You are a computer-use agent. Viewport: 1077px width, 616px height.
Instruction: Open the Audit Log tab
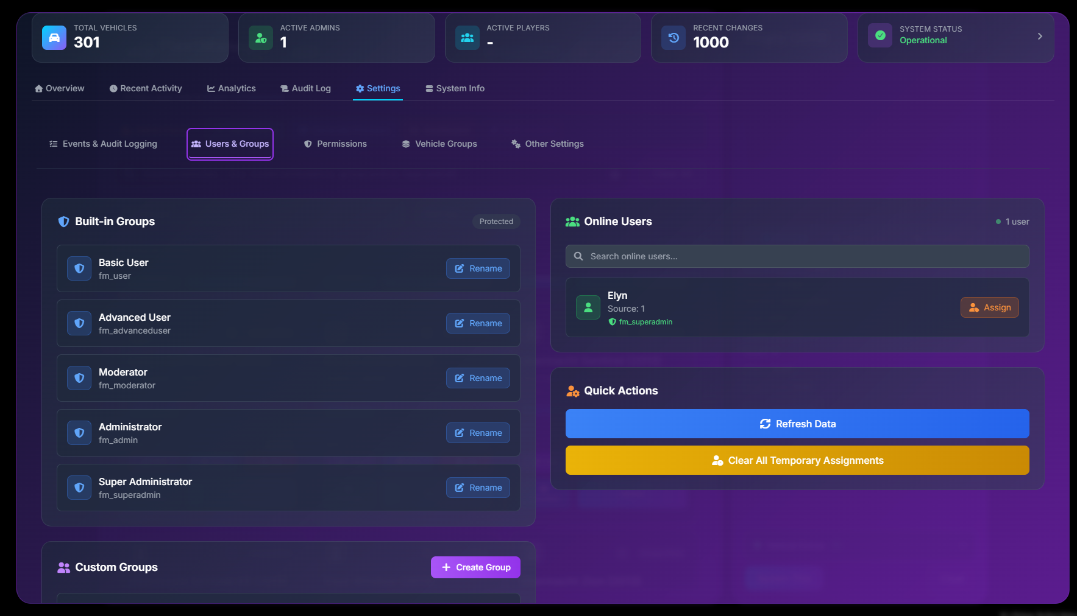click(305, 88)
